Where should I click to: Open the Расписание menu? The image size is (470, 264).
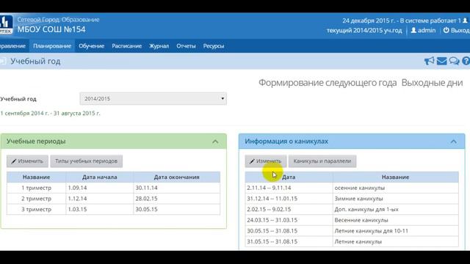click(127, 46)
